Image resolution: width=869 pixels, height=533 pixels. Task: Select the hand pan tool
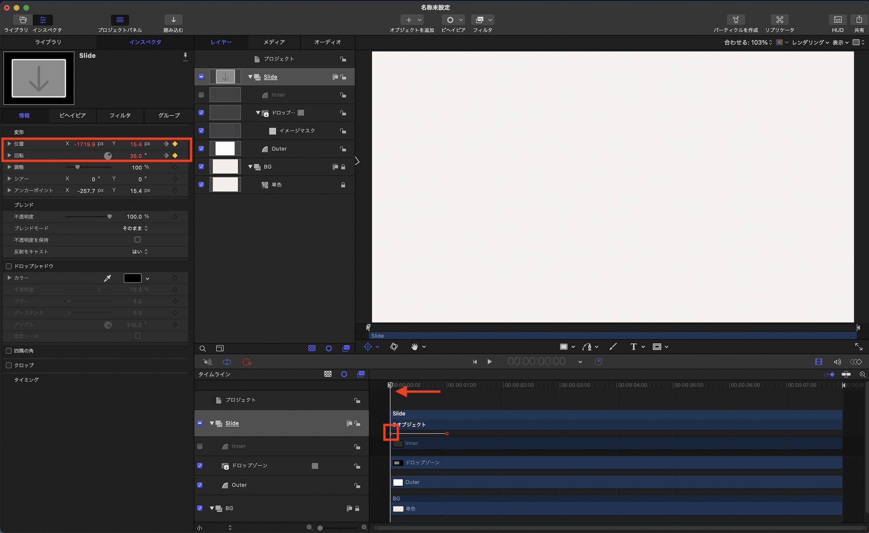(x=415, y=347)
